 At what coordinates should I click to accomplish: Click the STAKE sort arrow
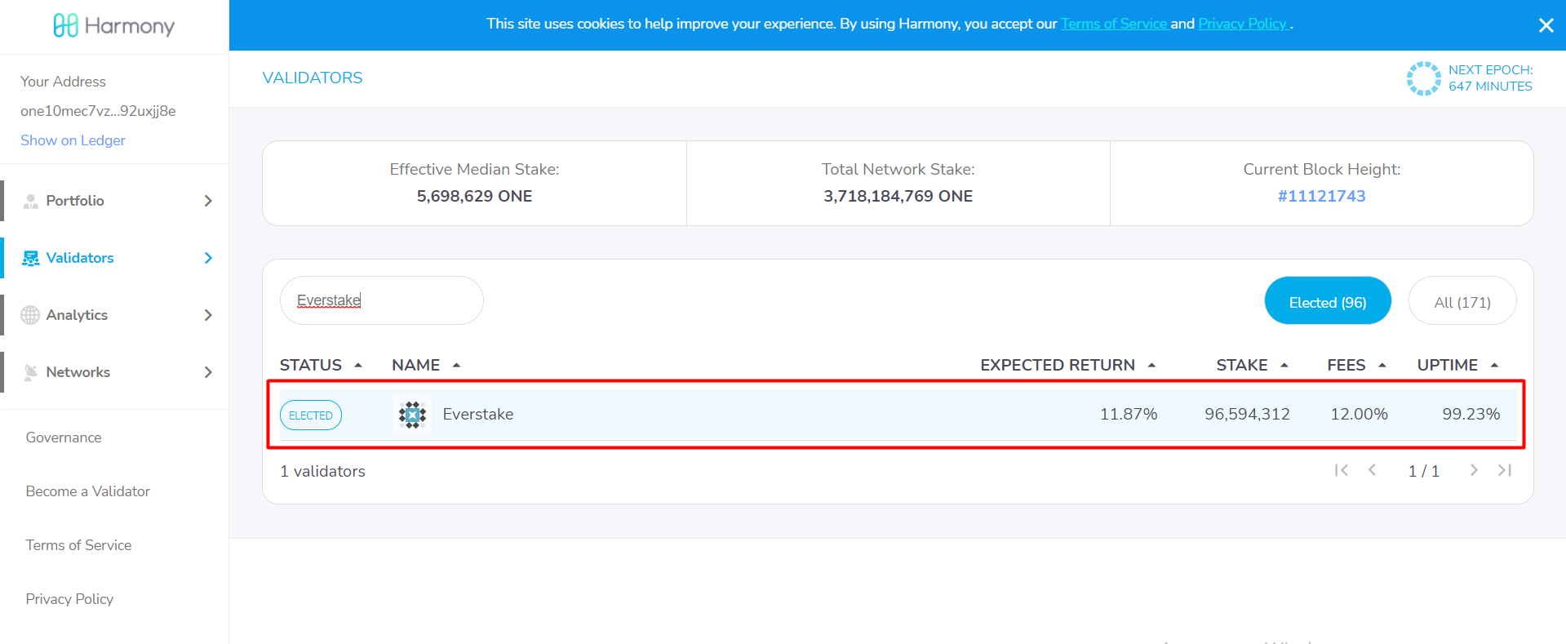pos(1284,366)
